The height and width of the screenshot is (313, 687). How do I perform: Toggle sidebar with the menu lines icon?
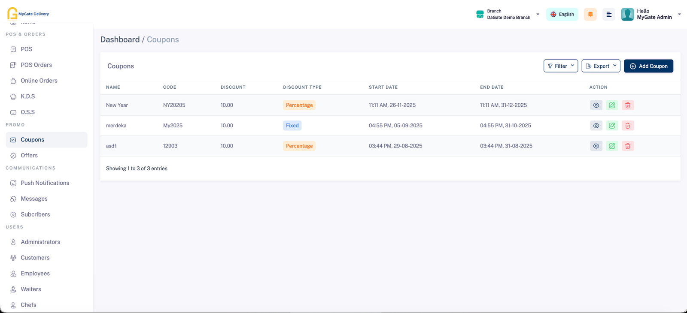[x=608, y=14]
